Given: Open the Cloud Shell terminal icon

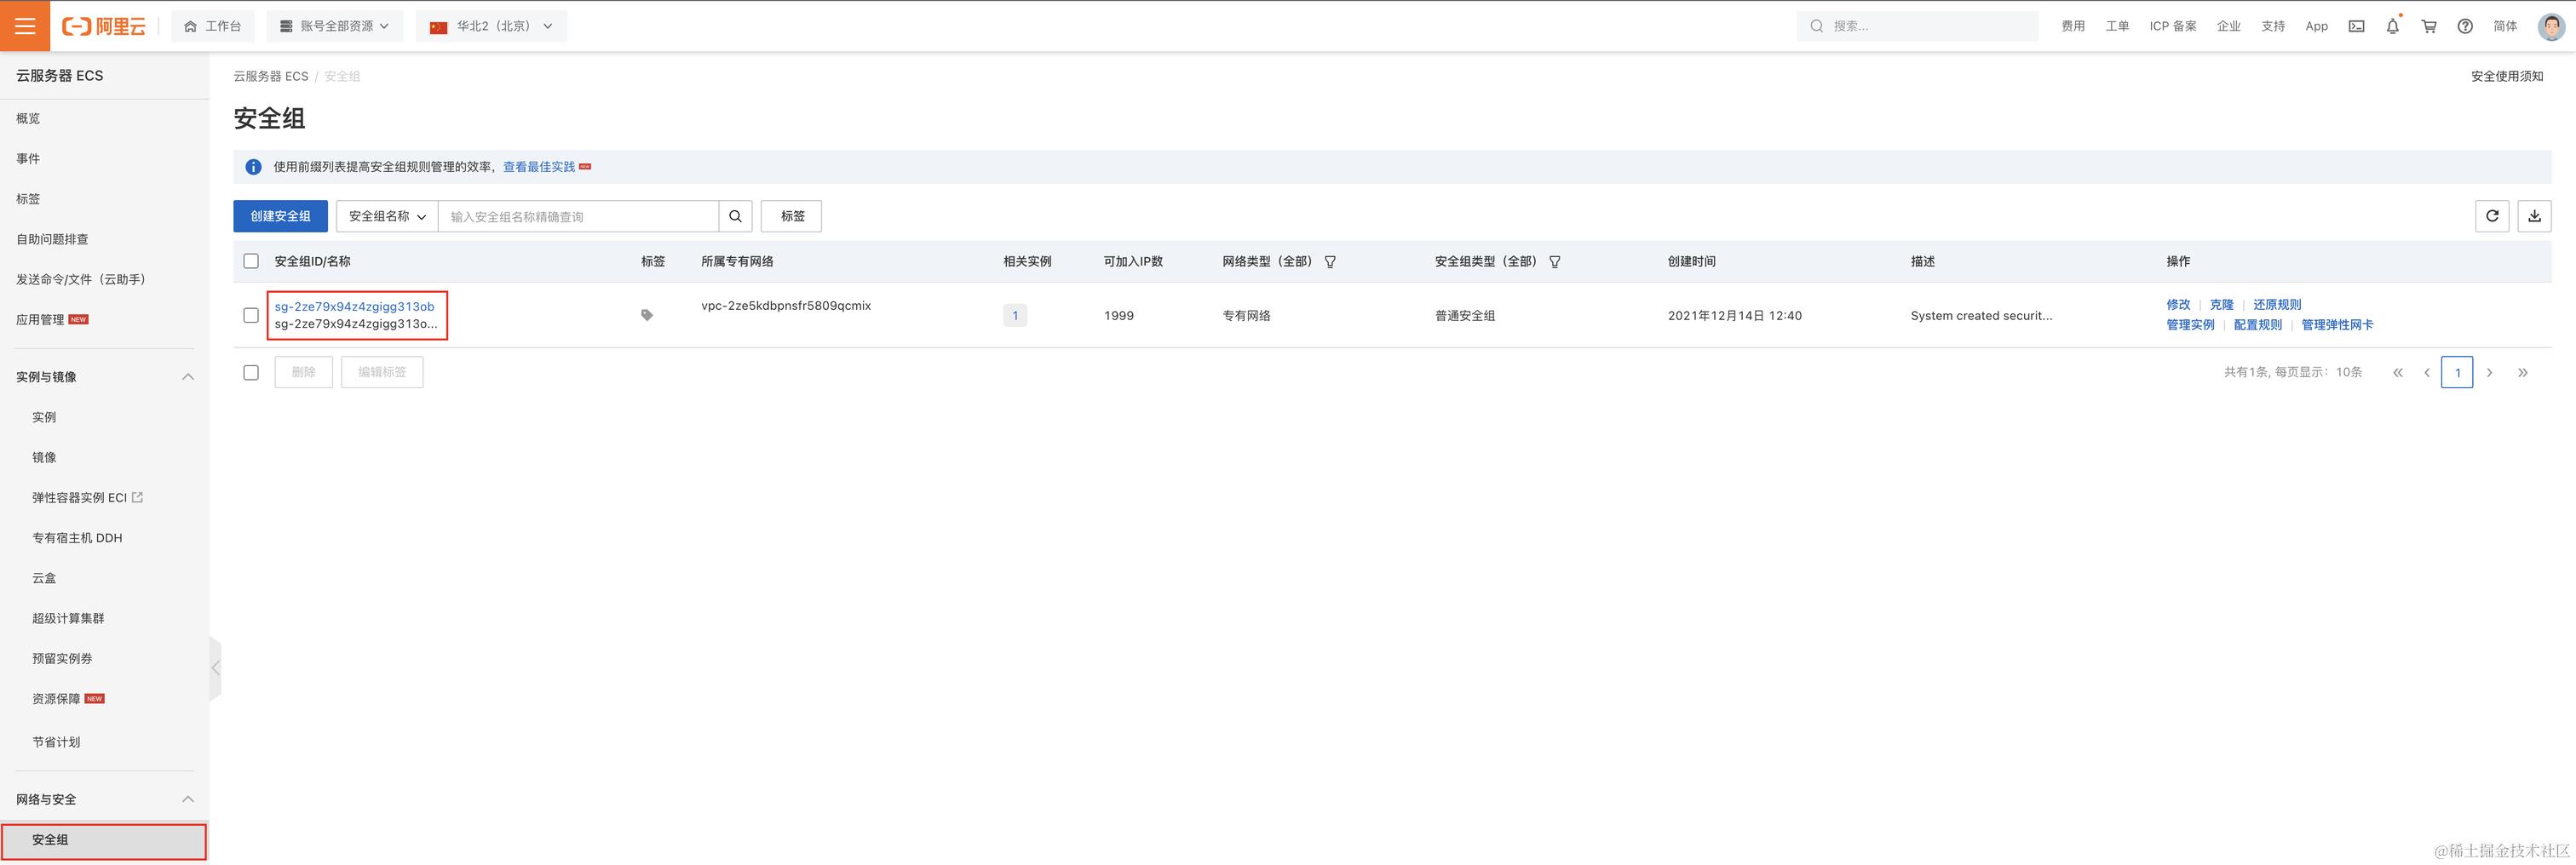Looking at the screenshot, I should (x=2357, y=26).
